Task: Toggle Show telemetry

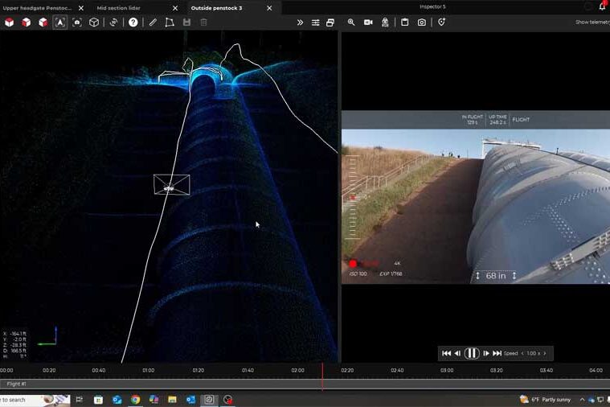Action: (592, 23)
